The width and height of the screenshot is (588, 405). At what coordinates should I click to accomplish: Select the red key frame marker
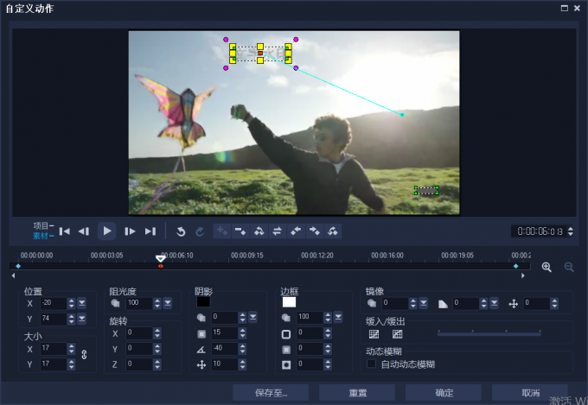[x=161, y=266]
